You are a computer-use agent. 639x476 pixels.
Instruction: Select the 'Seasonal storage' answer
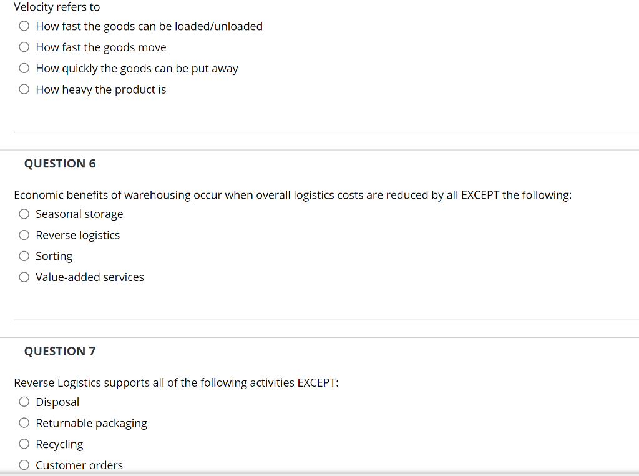[24, 214]
